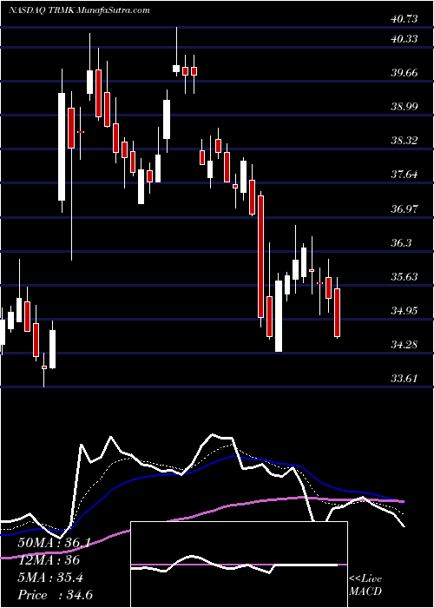Click the 33.61 price label
This screenshot has width=434, height=608.
[x=404, y=379]
